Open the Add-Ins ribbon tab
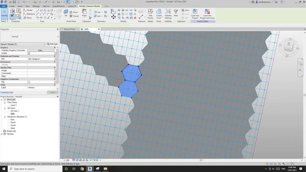 point(46,6)
